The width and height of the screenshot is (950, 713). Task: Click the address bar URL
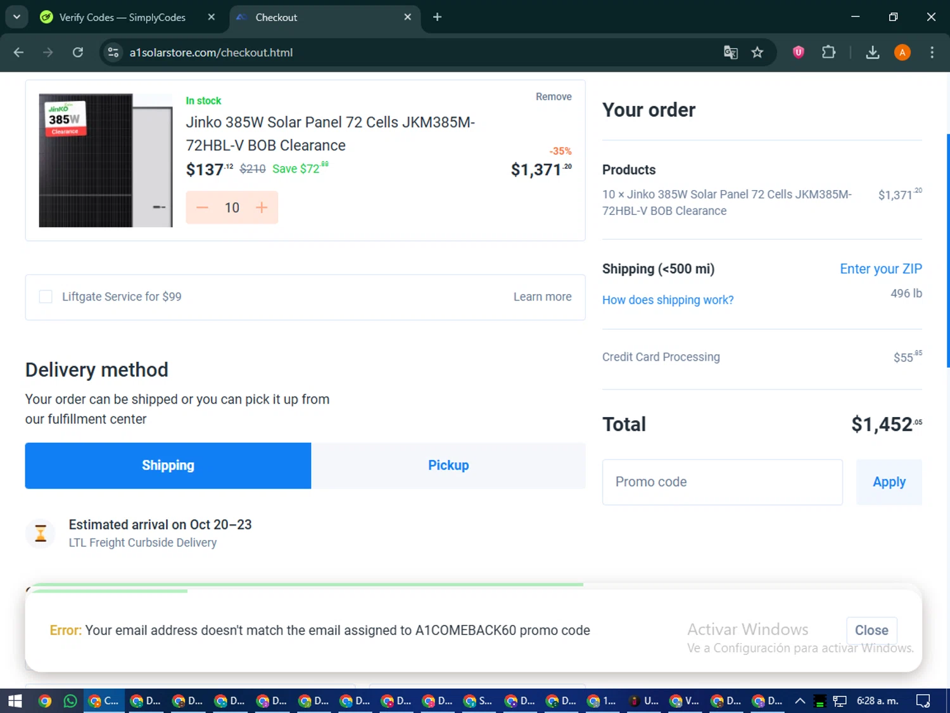pyautogui.click(x=211, y=53)
